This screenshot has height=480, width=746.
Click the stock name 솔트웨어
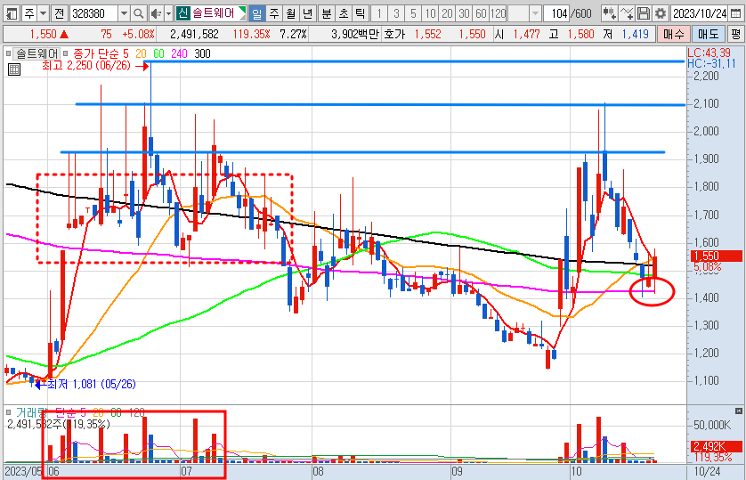click(x=213, y=13)
